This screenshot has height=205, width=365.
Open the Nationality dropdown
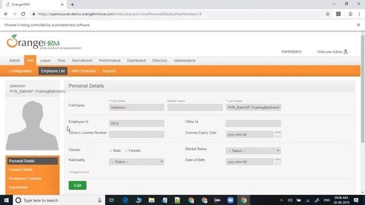136,162
